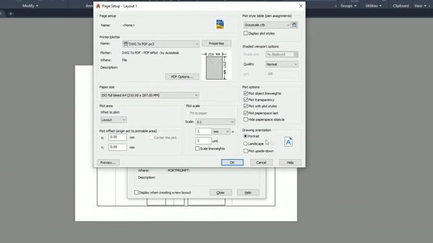
Task: Open plot style table Grayscale.ctb dropdown
Action: pyautogui.click(x=267, y=25)
